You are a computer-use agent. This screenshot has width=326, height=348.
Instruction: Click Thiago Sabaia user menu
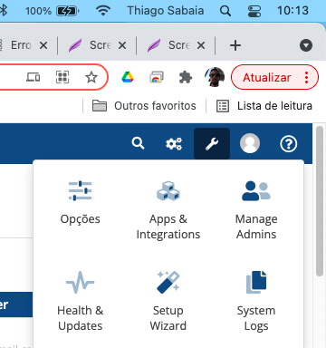(x=166, y=11)
